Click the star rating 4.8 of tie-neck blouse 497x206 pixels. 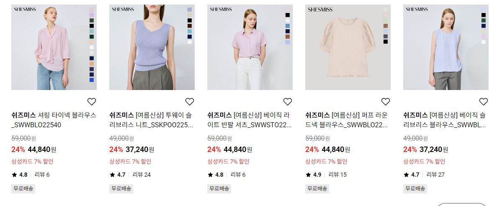pos(20,175)
